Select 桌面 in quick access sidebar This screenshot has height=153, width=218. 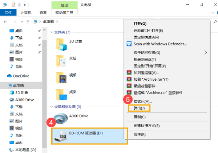pyautogui.click(x=19, y=31)
